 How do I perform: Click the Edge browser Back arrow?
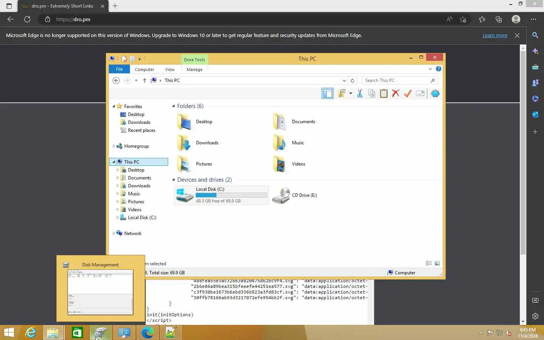(11, 19)
